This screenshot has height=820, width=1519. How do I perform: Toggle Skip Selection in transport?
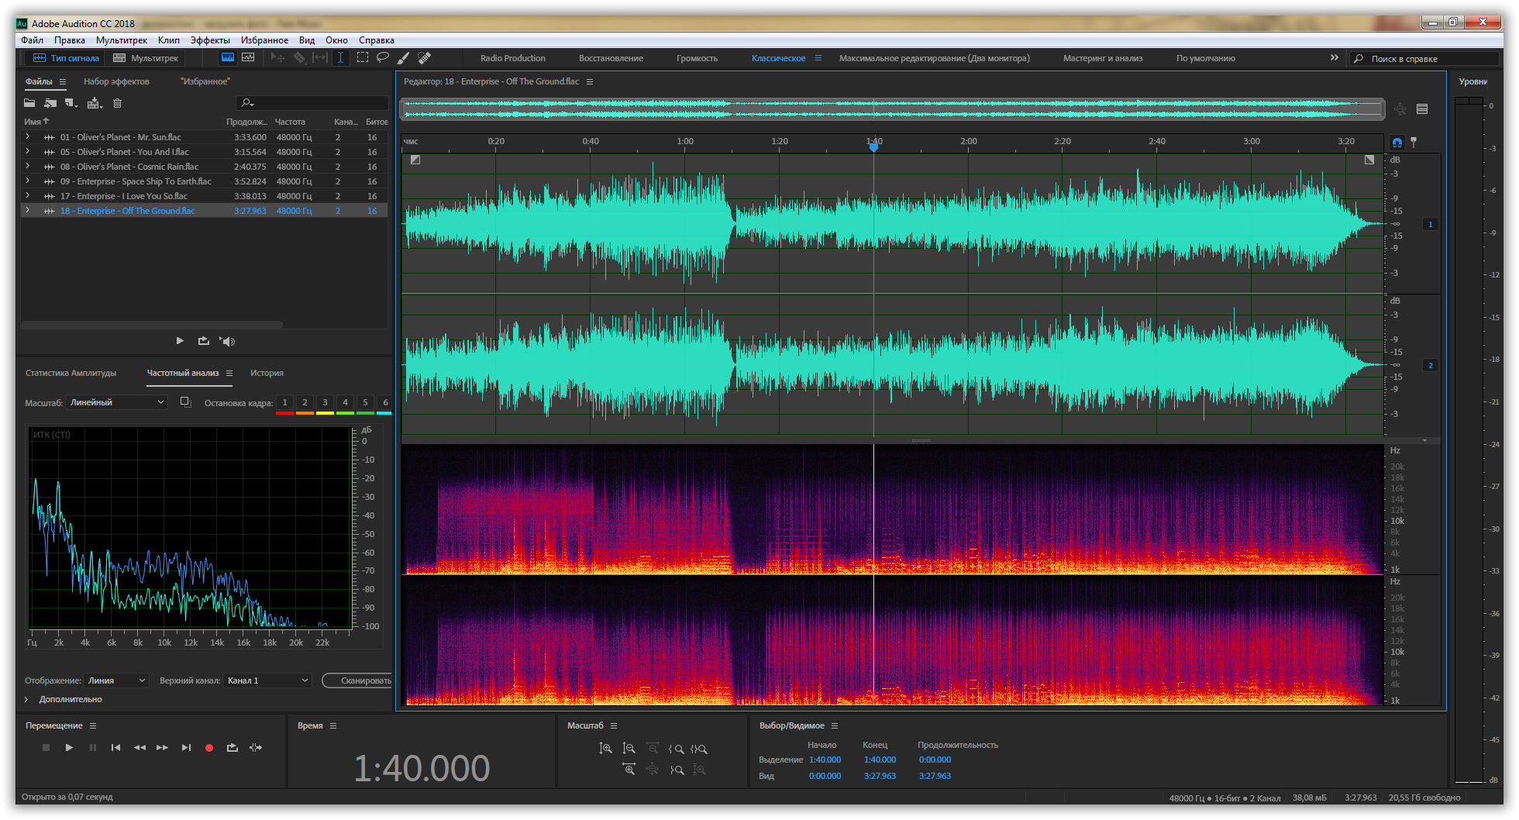(x=256, y=748)
